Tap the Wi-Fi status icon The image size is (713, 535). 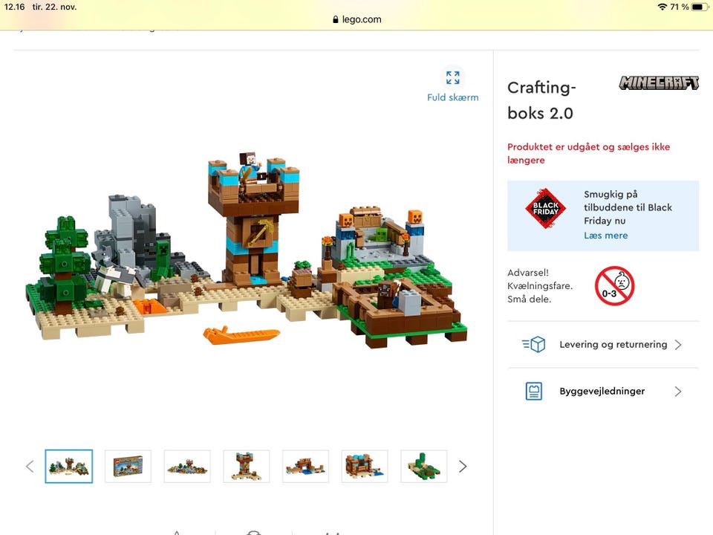coord(662,7)
